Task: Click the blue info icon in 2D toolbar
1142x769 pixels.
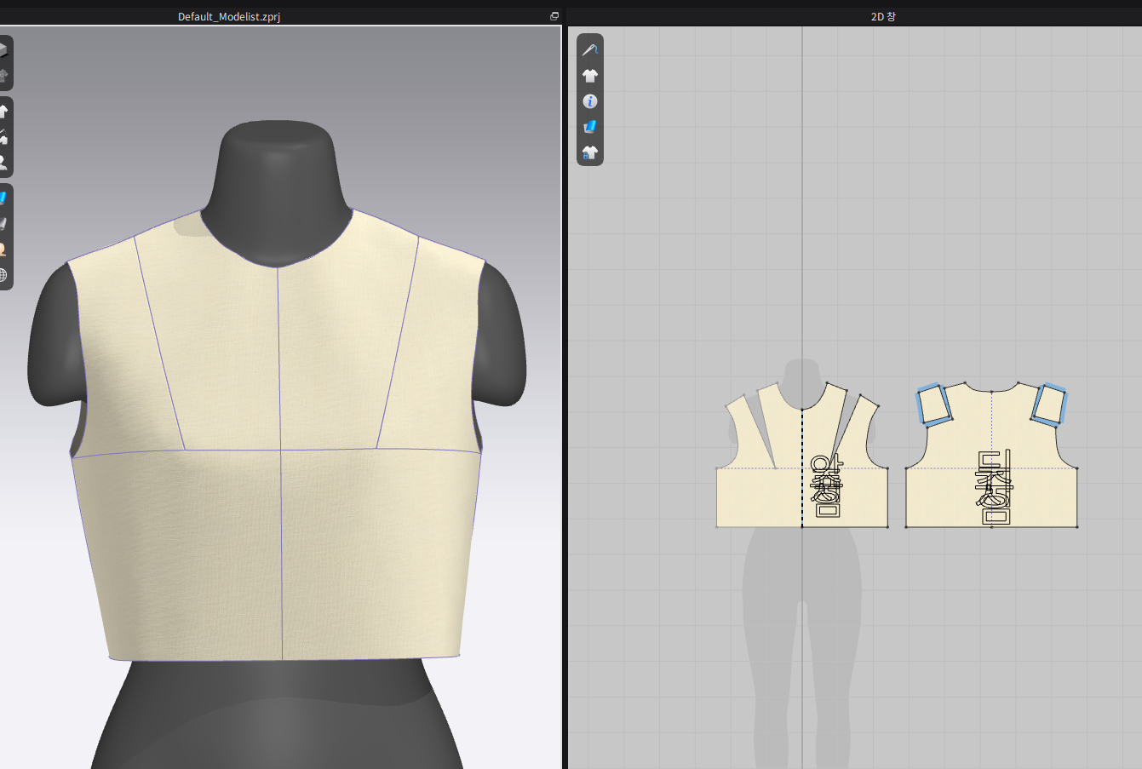Action: coord(590,101)
